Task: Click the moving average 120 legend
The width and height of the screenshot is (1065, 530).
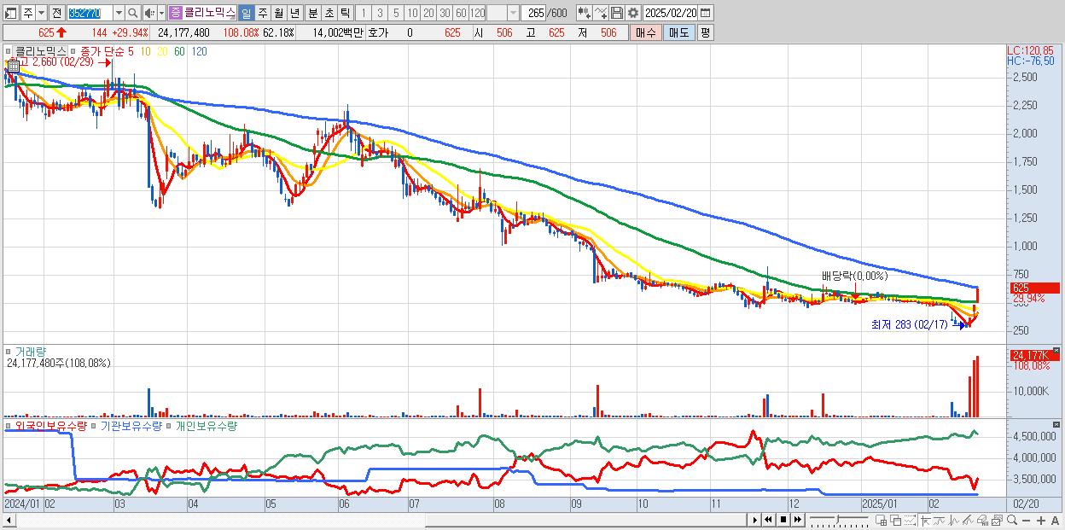Action: pos(199,51)
